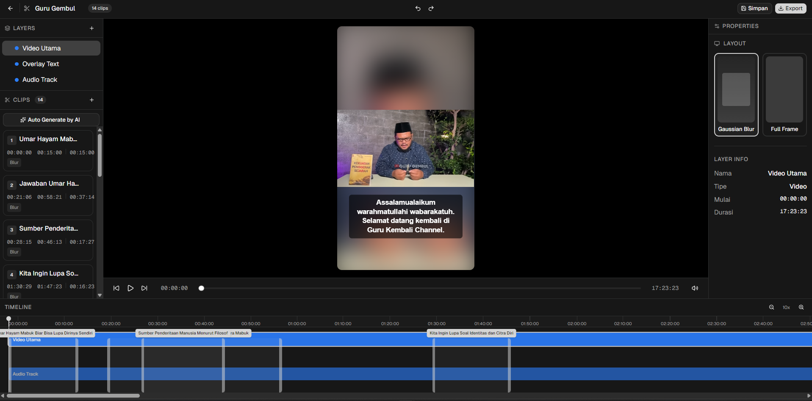Skip to next clip
This screenshot has width=812, height=401.
coord(144,288)
